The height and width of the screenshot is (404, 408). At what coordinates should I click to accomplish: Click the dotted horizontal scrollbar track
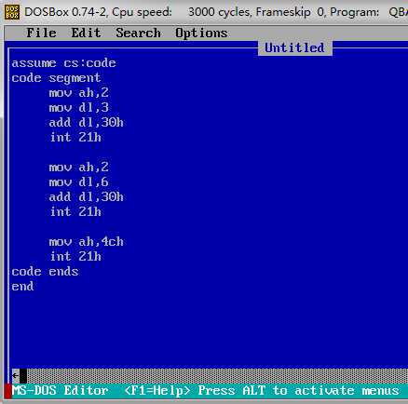click(217, 376)
